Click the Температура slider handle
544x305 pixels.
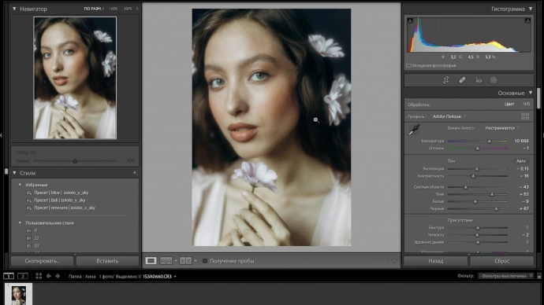click(490, 141)
